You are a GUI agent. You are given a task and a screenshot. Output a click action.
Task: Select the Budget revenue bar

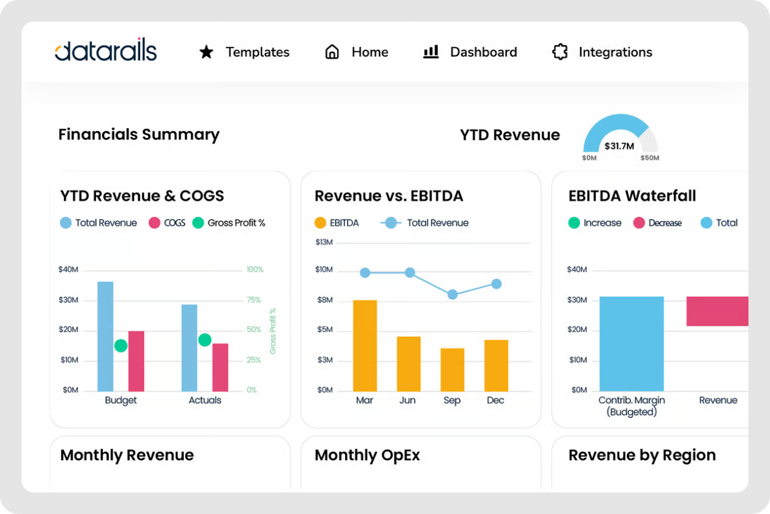point(105,335)
